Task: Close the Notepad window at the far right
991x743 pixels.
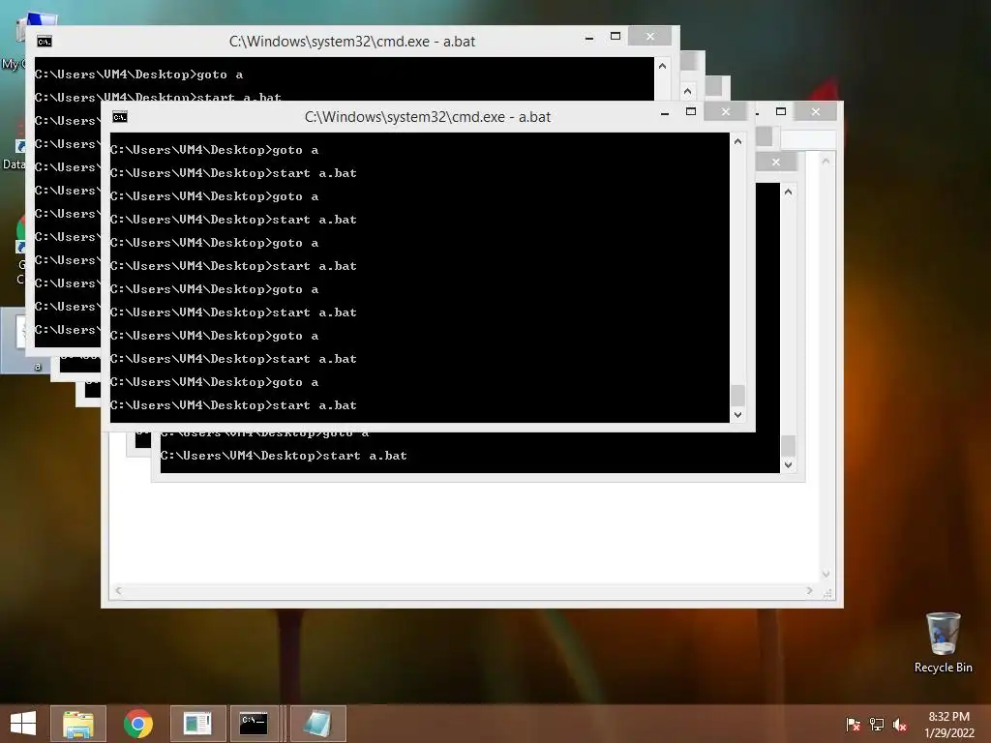Action: (816, 112)
